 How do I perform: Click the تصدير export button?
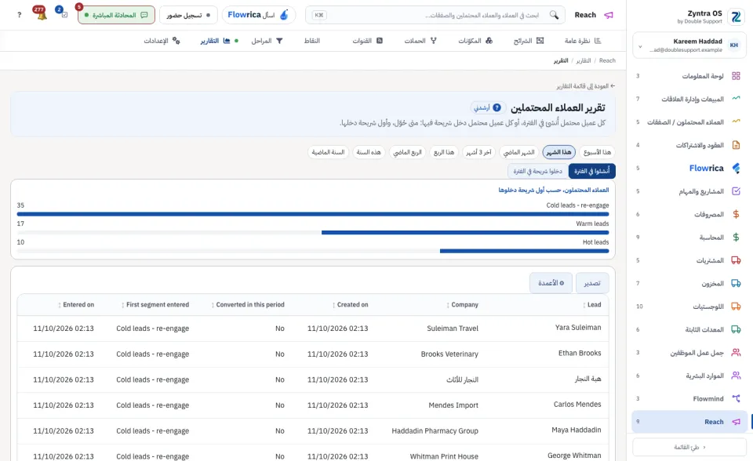(592, 283)
